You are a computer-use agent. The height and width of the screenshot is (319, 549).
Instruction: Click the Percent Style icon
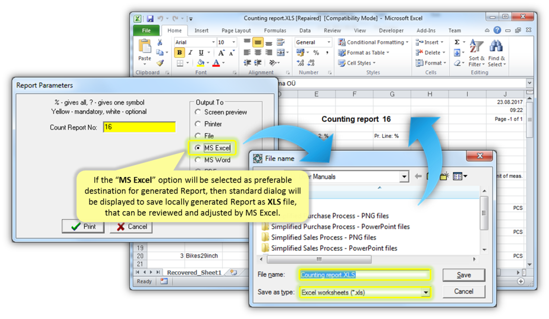point(316,53)
